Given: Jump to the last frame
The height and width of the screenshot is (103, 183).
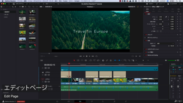Looking at the screenshot, I should [93, 56].
